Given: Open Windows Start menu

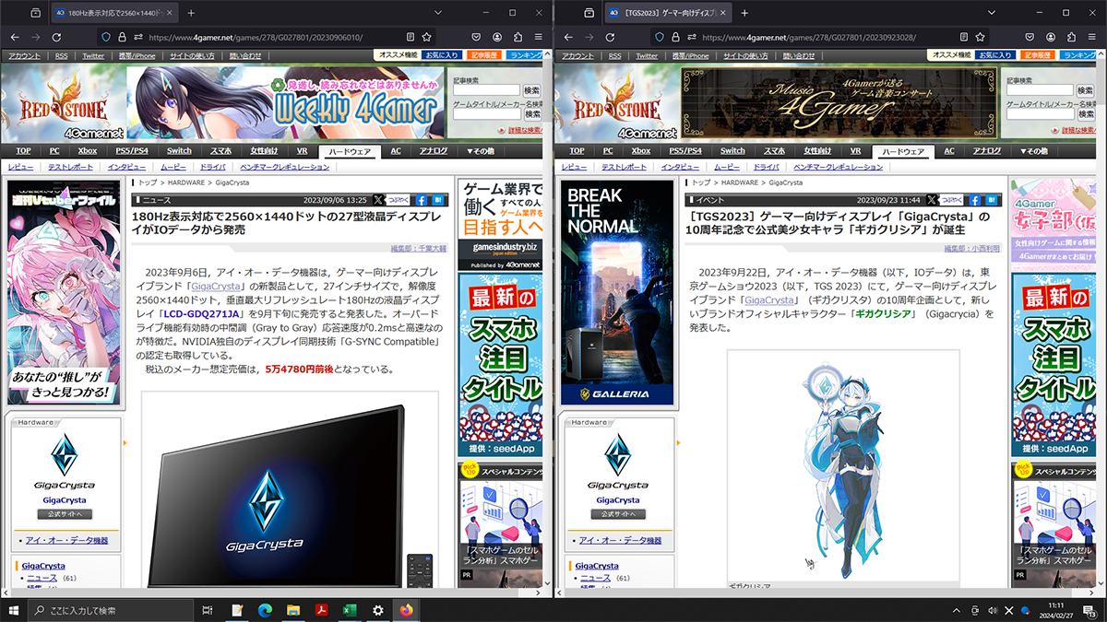Looking at the screenshot, I should pyautogui.click(x=13, y=610).
